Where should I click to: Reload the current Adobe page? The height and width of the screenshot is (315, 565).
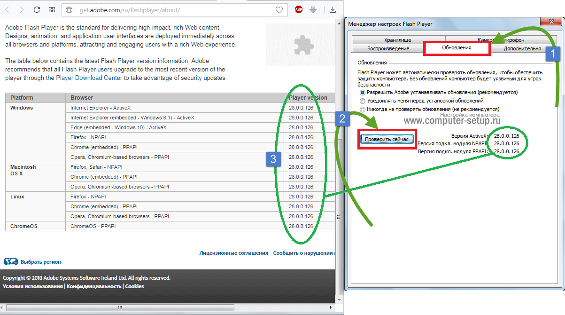pos(37,10)
